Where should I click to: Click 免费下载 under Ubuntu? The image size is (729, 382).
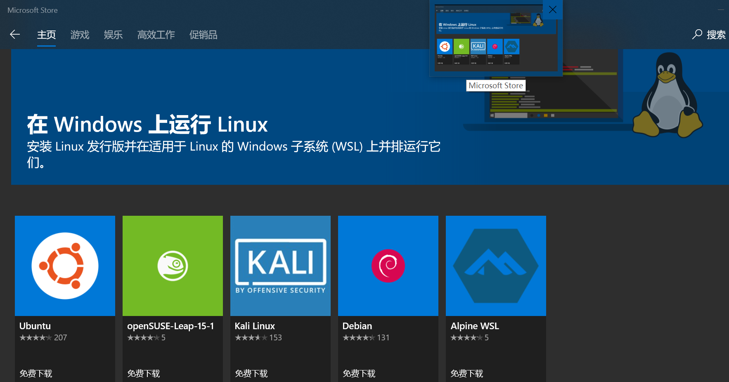tap(36, 373)
